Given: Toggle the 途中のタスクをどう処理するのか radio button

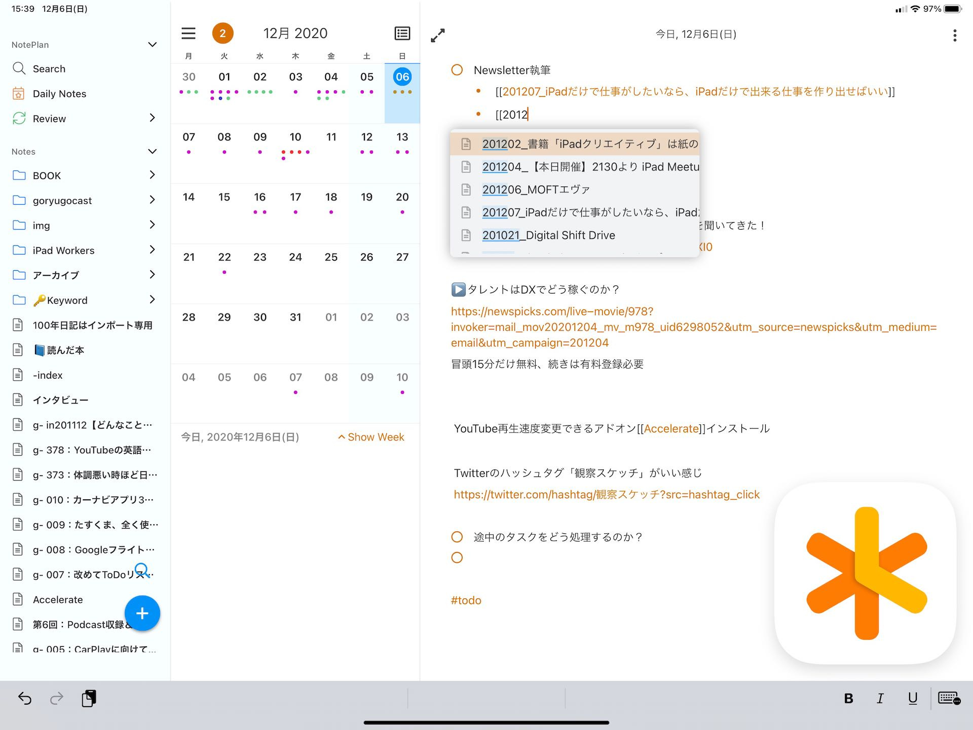Looking at the screenshot, I should (457, 537).
